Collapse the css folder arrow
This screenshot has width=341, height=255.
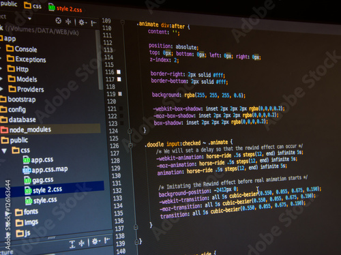(x=4, y=151)
